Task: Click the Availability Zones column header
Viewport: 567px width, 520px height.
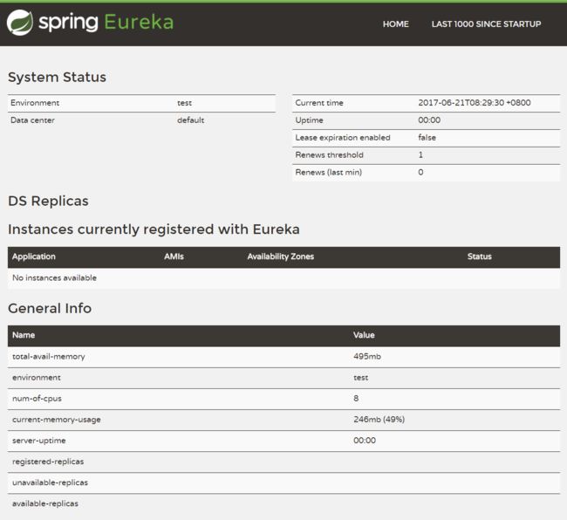Action: 281,257
